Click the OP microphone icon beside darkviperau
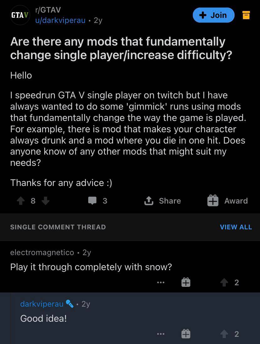This screenshot has width=260, height=344. click(x=69, y=304)
